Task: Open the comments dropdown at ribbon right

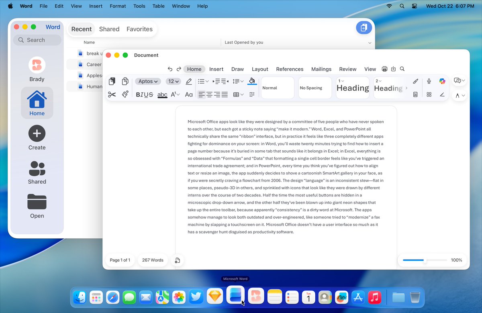Action: point(460,81)
